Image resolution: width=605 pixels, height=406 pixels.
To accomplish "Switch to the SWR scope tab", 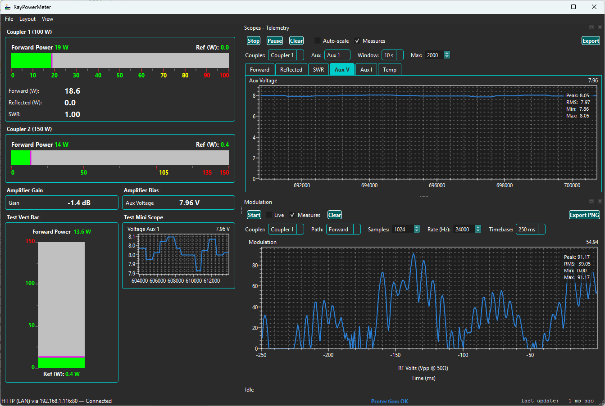I will [x=318, y=69].
